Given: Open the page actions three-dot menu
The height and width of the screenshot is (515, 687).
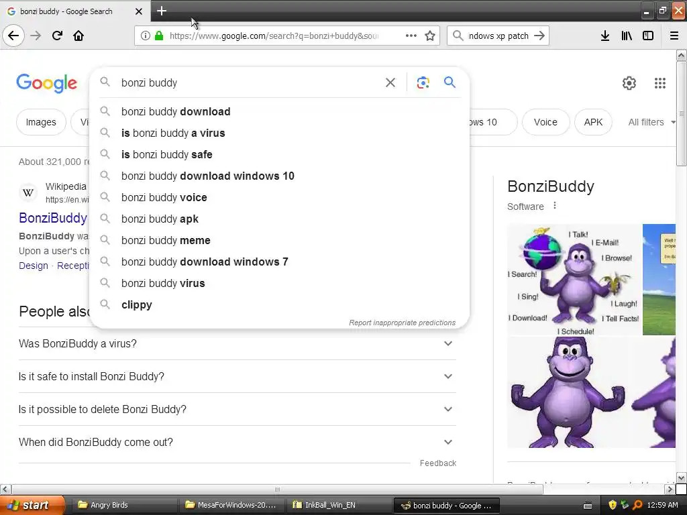Looking at the screenshot, I should pyautogui.click(x=411, y=36).
